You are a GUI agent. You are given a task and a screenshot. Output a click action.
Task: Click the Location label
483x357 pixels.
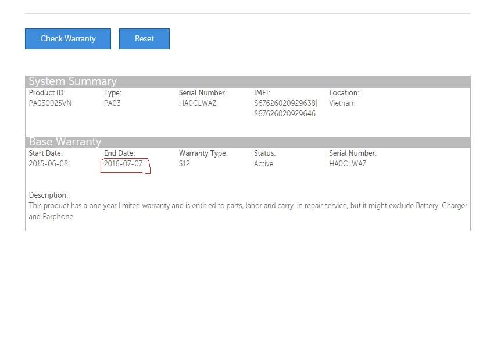[344, 92]
